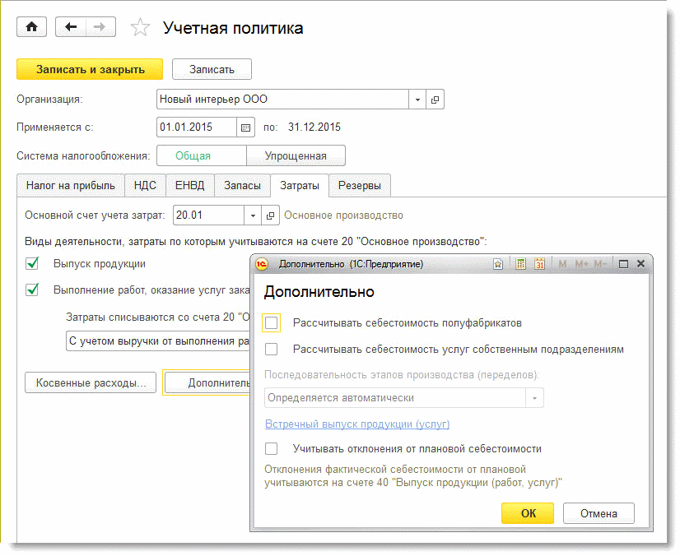The image size is (680, 556).
Task: Uncheck the Выпуск продукции checkbox
Action: point(33,264)
